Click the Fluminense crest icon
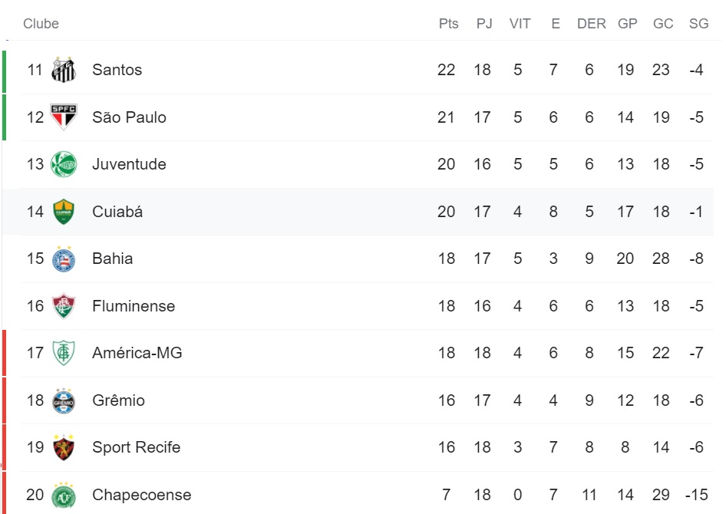Viewport: 726px width, 514px height. (x=64, y=306)
